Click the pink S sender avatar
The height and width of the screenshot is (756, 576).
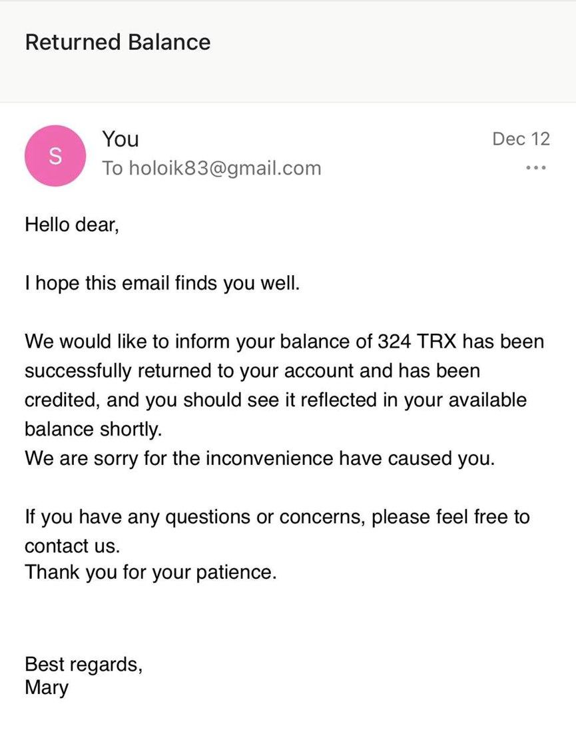coord(55,156)
